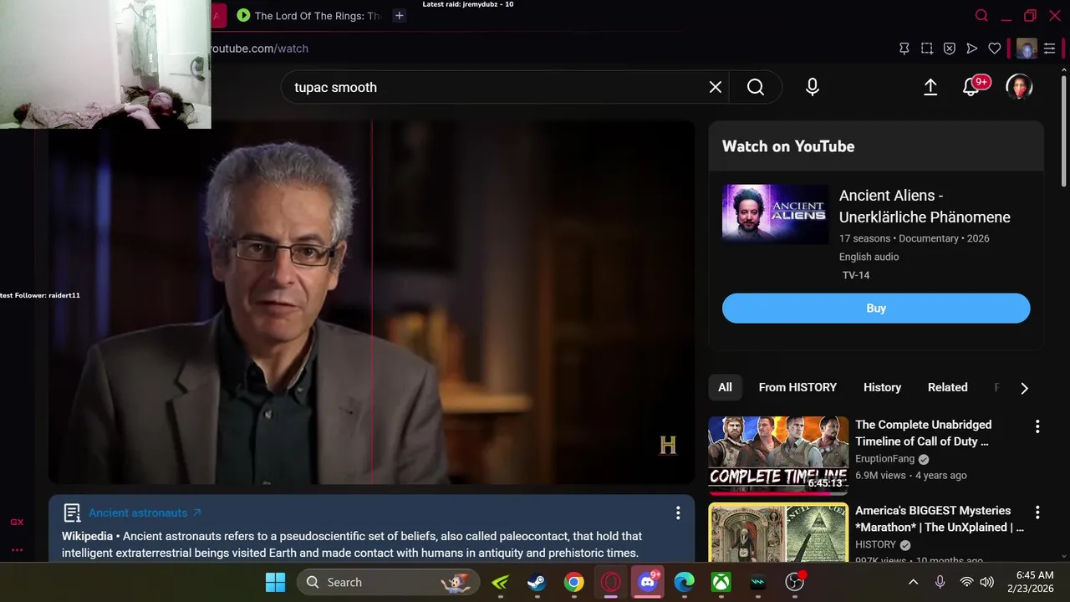Open GX Corner sidebar icon

[x=17, y=522]
